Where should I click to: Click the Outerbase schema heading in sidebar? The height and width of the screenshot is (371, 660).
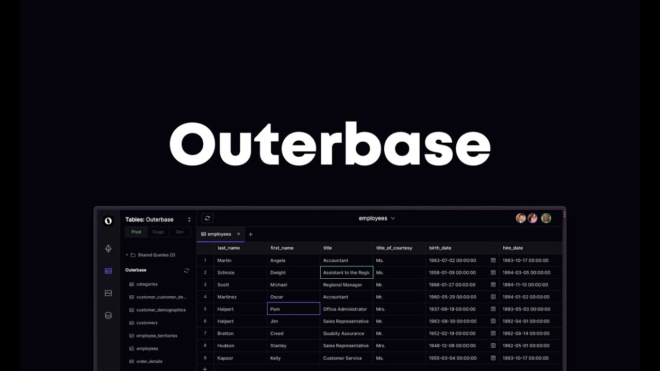(x=136, y=270)
